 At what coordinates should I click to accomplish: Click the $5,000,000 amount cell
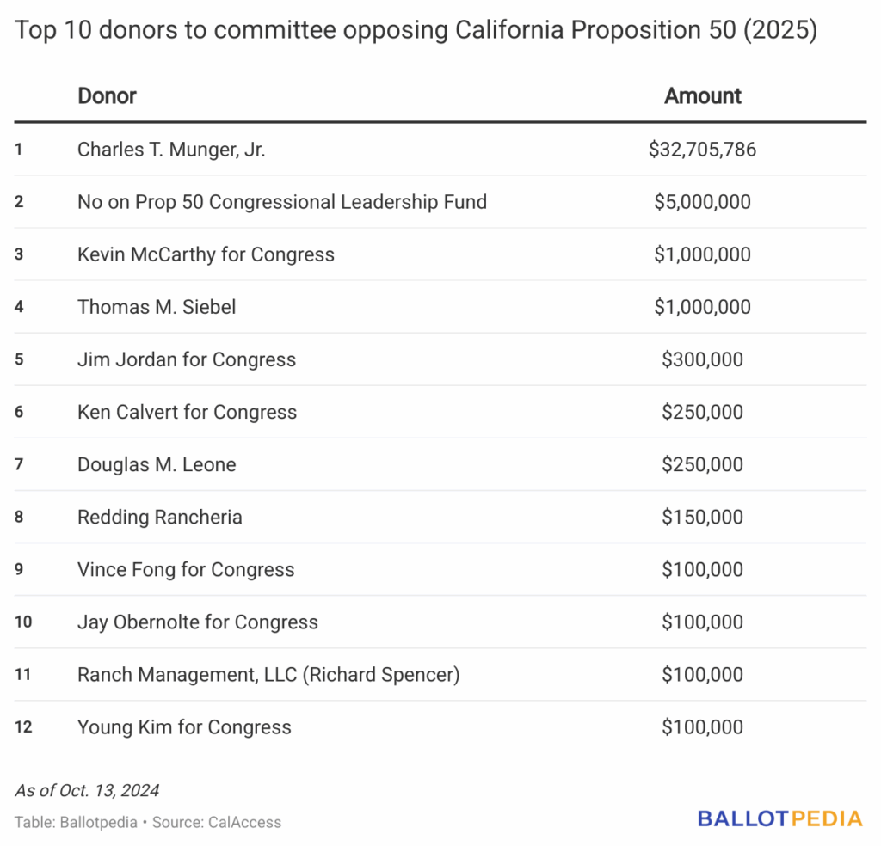click(x=702, y=202)
